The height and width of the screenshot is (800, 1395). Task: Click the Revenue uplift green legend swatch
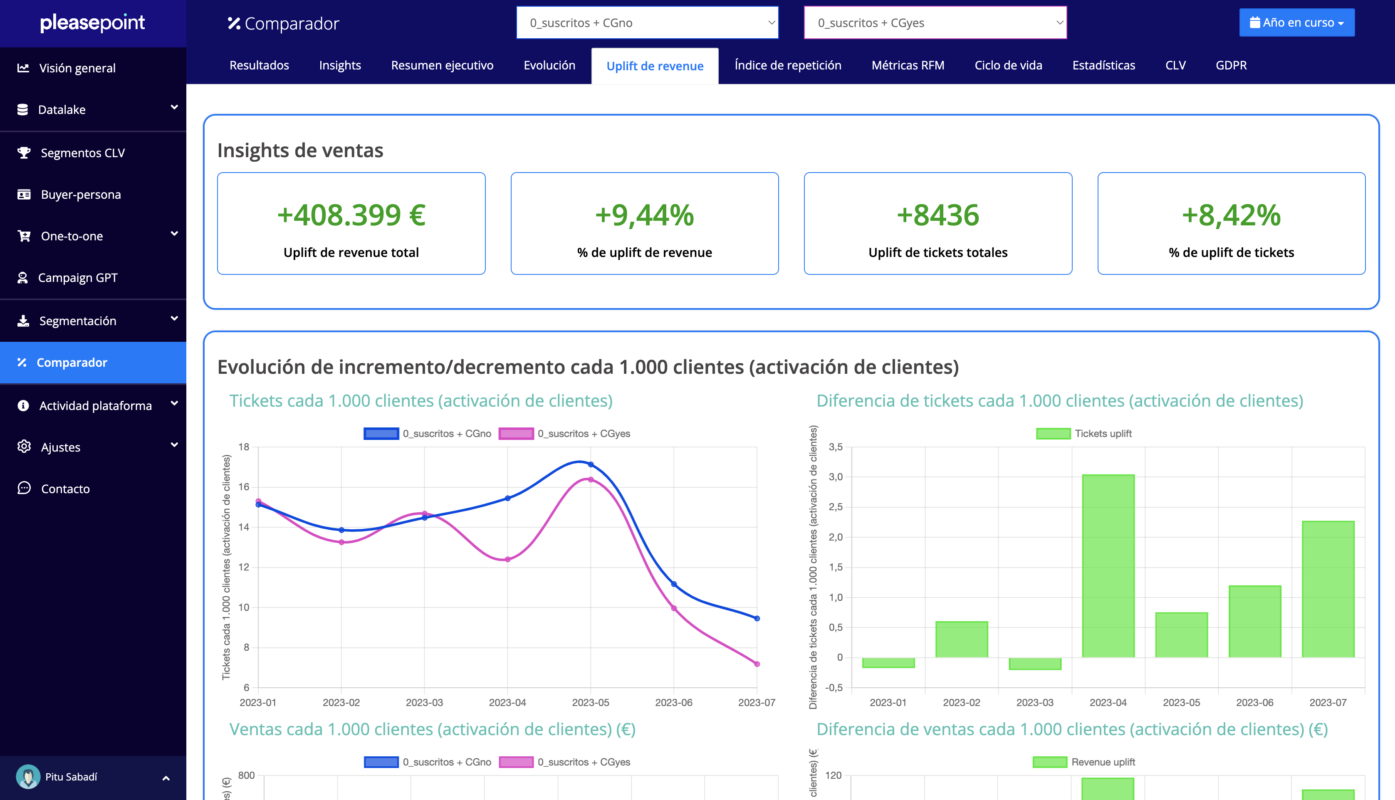click(1049, 762)
